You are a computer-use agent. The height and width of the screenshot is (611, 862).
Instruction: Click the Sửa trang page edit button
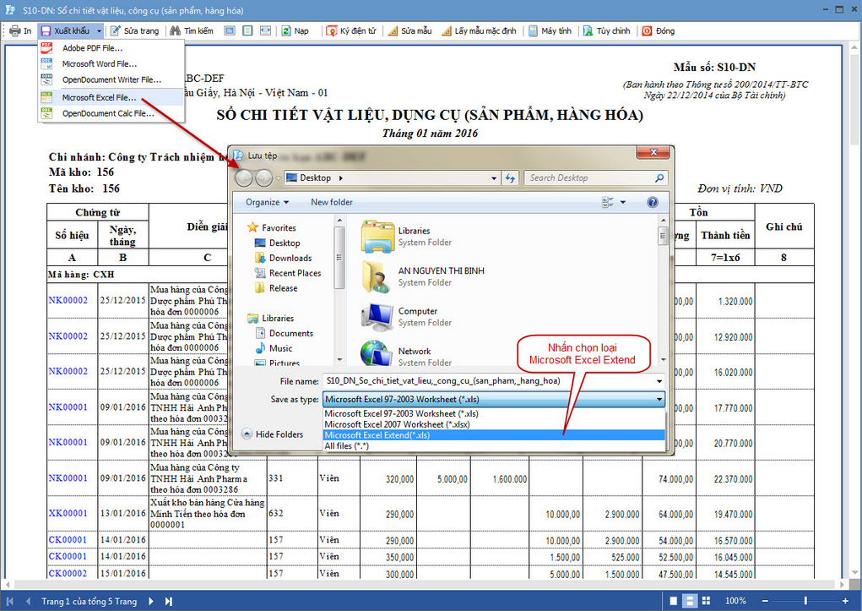click(x=135, y=30)
